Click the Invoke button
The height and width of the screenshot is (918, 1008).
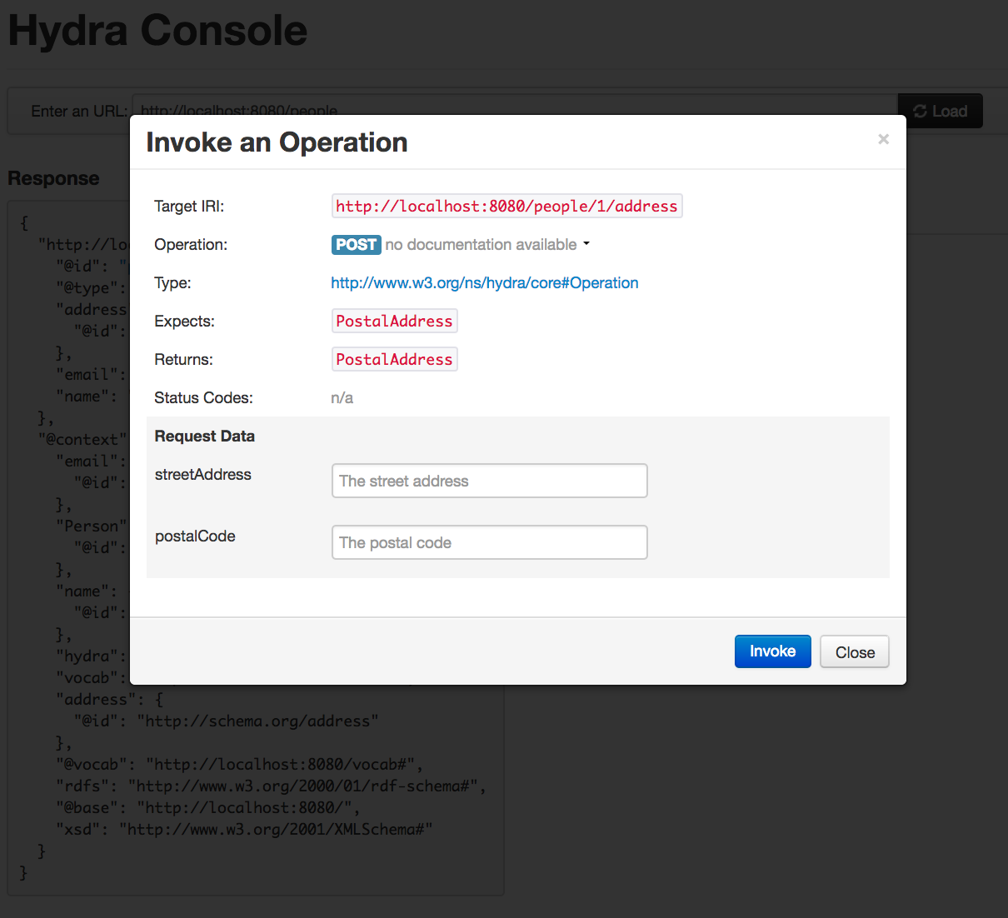[x=772, y=651]
